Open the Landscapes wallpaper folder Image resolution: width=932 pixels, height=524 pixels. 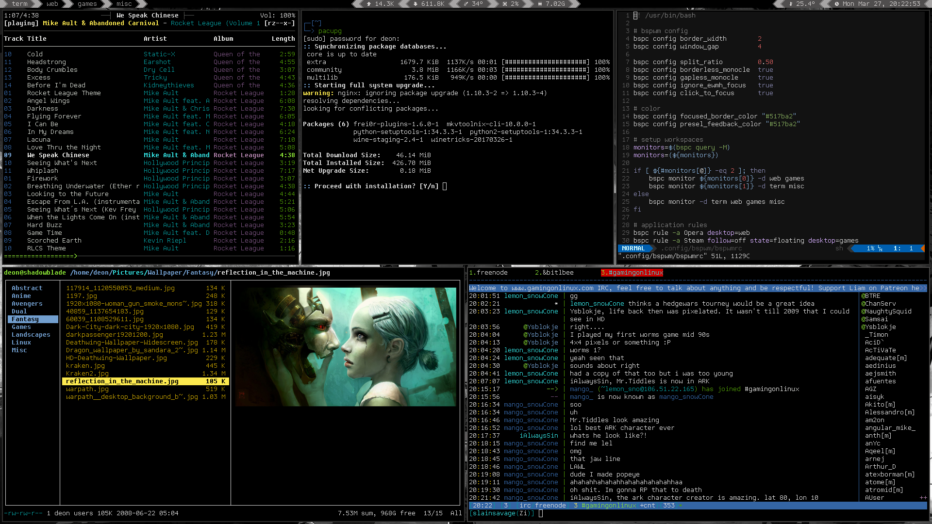[31, 335]
